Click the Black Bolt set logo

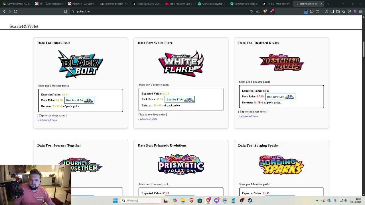(80, 64)
